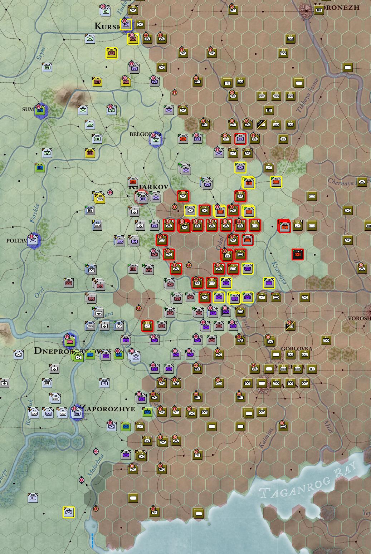Image resolution: width=371 pixels, height=554 pixels.
Task: Select green counter with blue HQ symbol
Action: 40,167
